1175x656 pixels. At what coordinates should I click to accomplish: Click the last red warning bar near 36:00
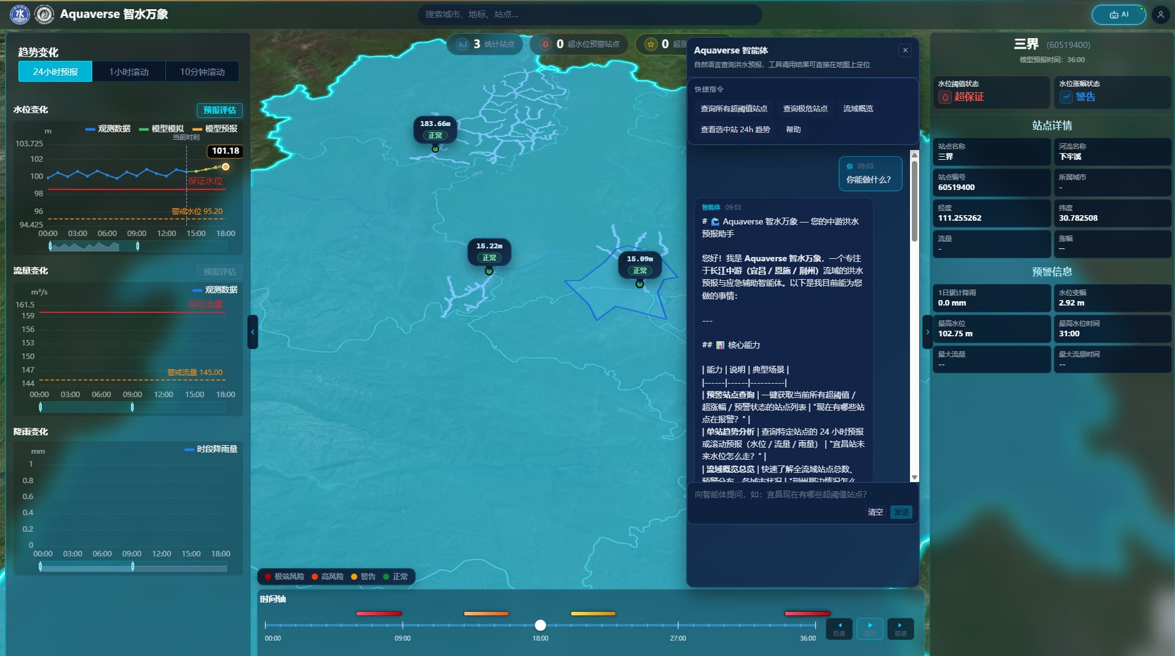(807, 614)
